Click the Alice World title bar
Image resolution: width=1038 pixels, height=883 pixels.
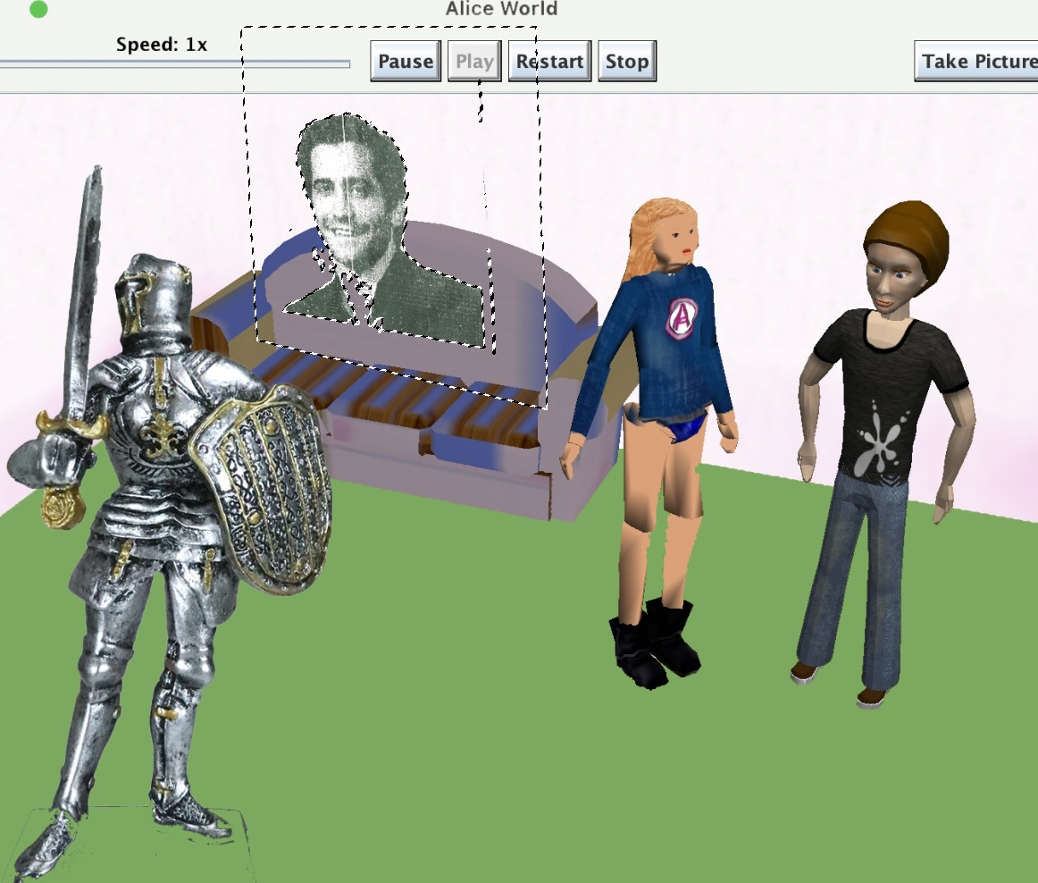click(x=501, y=9)
